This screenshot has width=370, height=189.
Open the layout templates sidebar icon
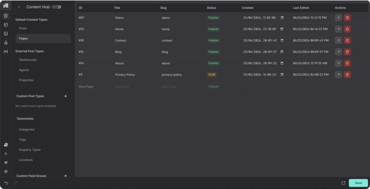6,25
